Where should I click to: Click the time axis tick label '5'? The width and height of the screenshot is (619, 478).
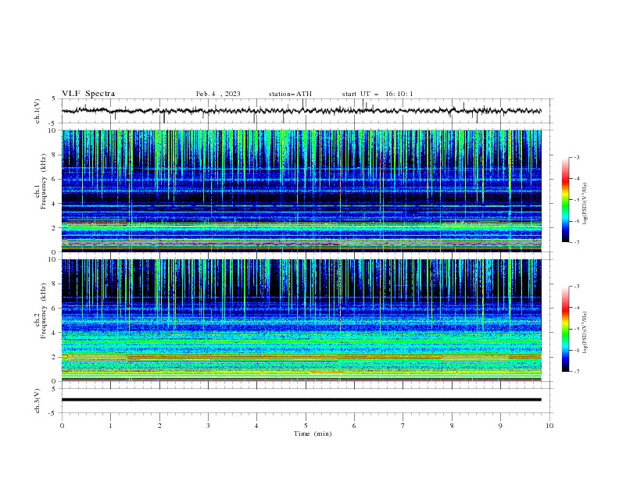pos(306,426)
